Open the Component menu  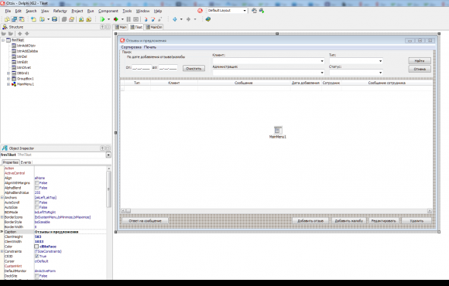pos(108,11)
